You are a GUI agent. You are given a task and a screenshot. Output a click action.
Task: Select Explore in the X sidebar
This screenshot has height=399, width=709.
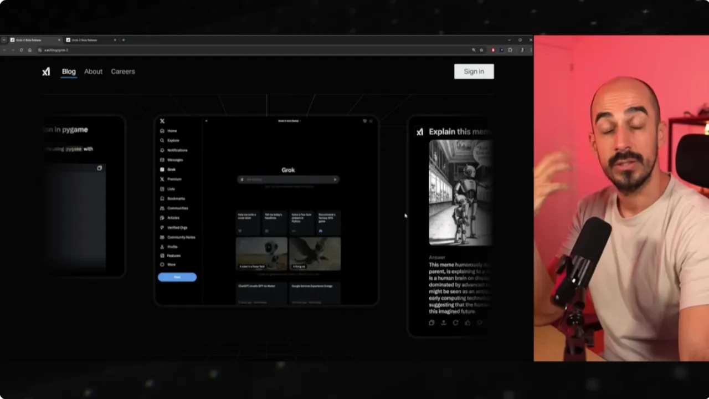click(169, 141)
